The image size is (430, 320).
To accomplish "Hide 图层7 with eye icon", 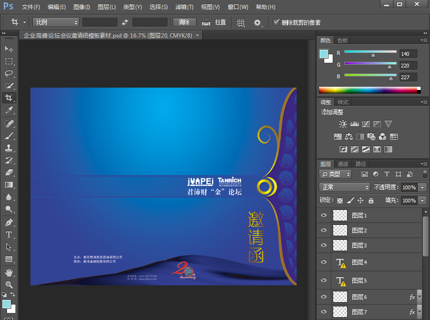I will (324, 312).
